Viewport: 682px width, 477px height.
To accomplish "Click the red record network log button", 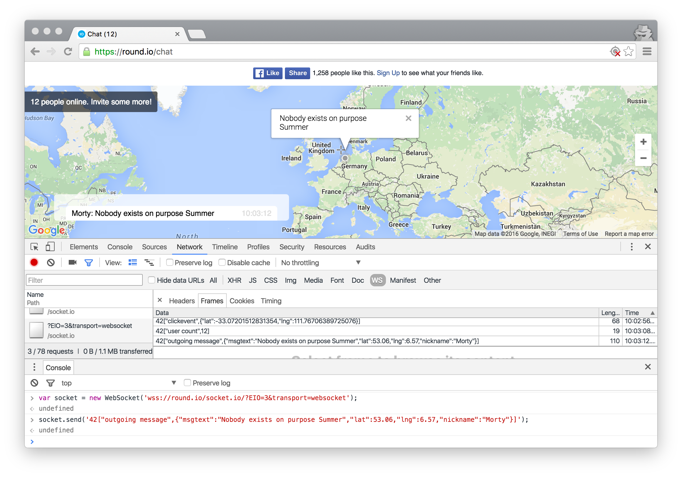I will [x=34, y=263].
